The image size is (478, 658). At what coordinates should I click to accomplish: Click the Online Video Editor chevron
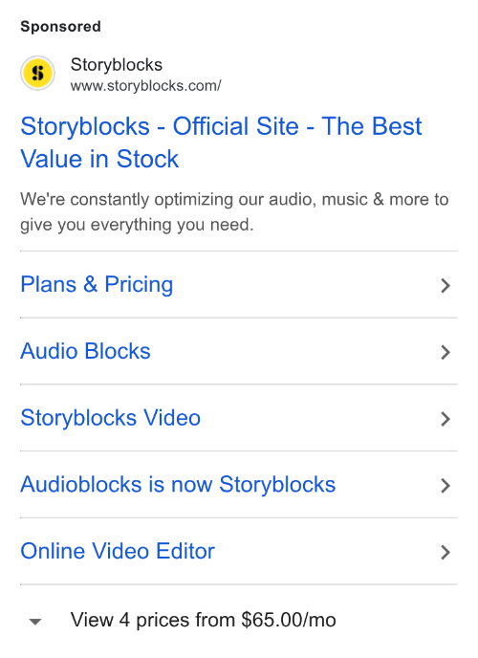[x=445, y=552]
